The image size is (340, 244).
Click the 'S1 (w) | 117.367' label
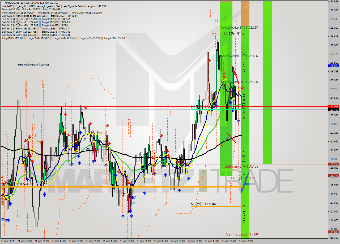click(204, 204)
